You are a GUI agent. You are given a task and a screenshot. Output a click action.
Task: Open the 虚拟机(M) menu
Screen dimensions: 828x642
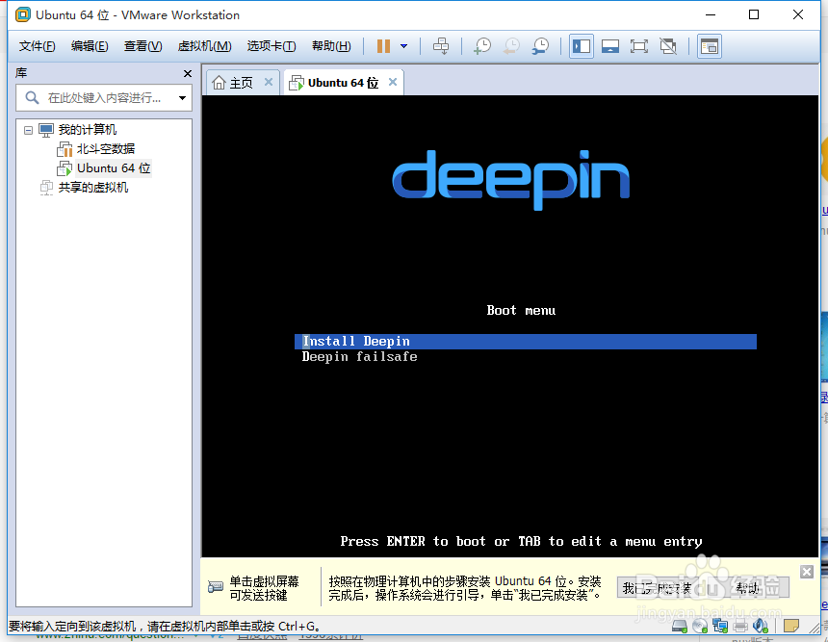tap(204, 45)
